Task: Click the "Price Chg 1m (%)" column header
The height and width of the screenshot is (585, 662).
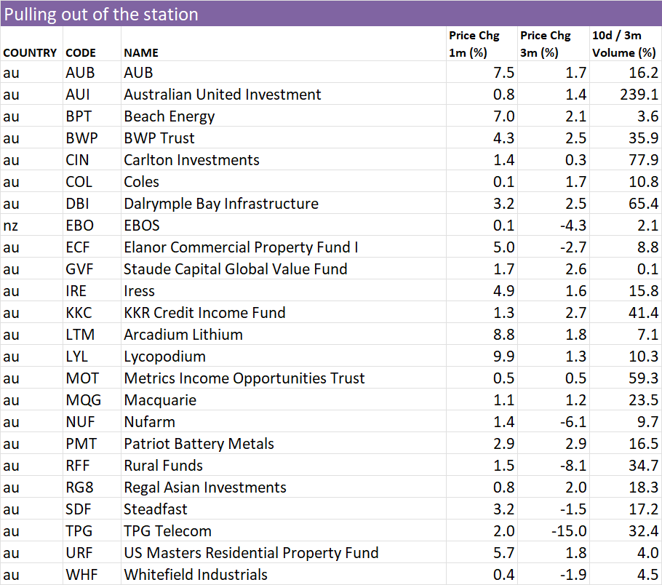Action: [474, 44]
